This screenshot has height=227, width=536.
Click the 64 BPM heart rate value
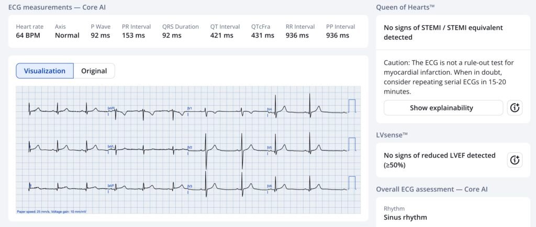pyautogui.click(x=29, y=36)
